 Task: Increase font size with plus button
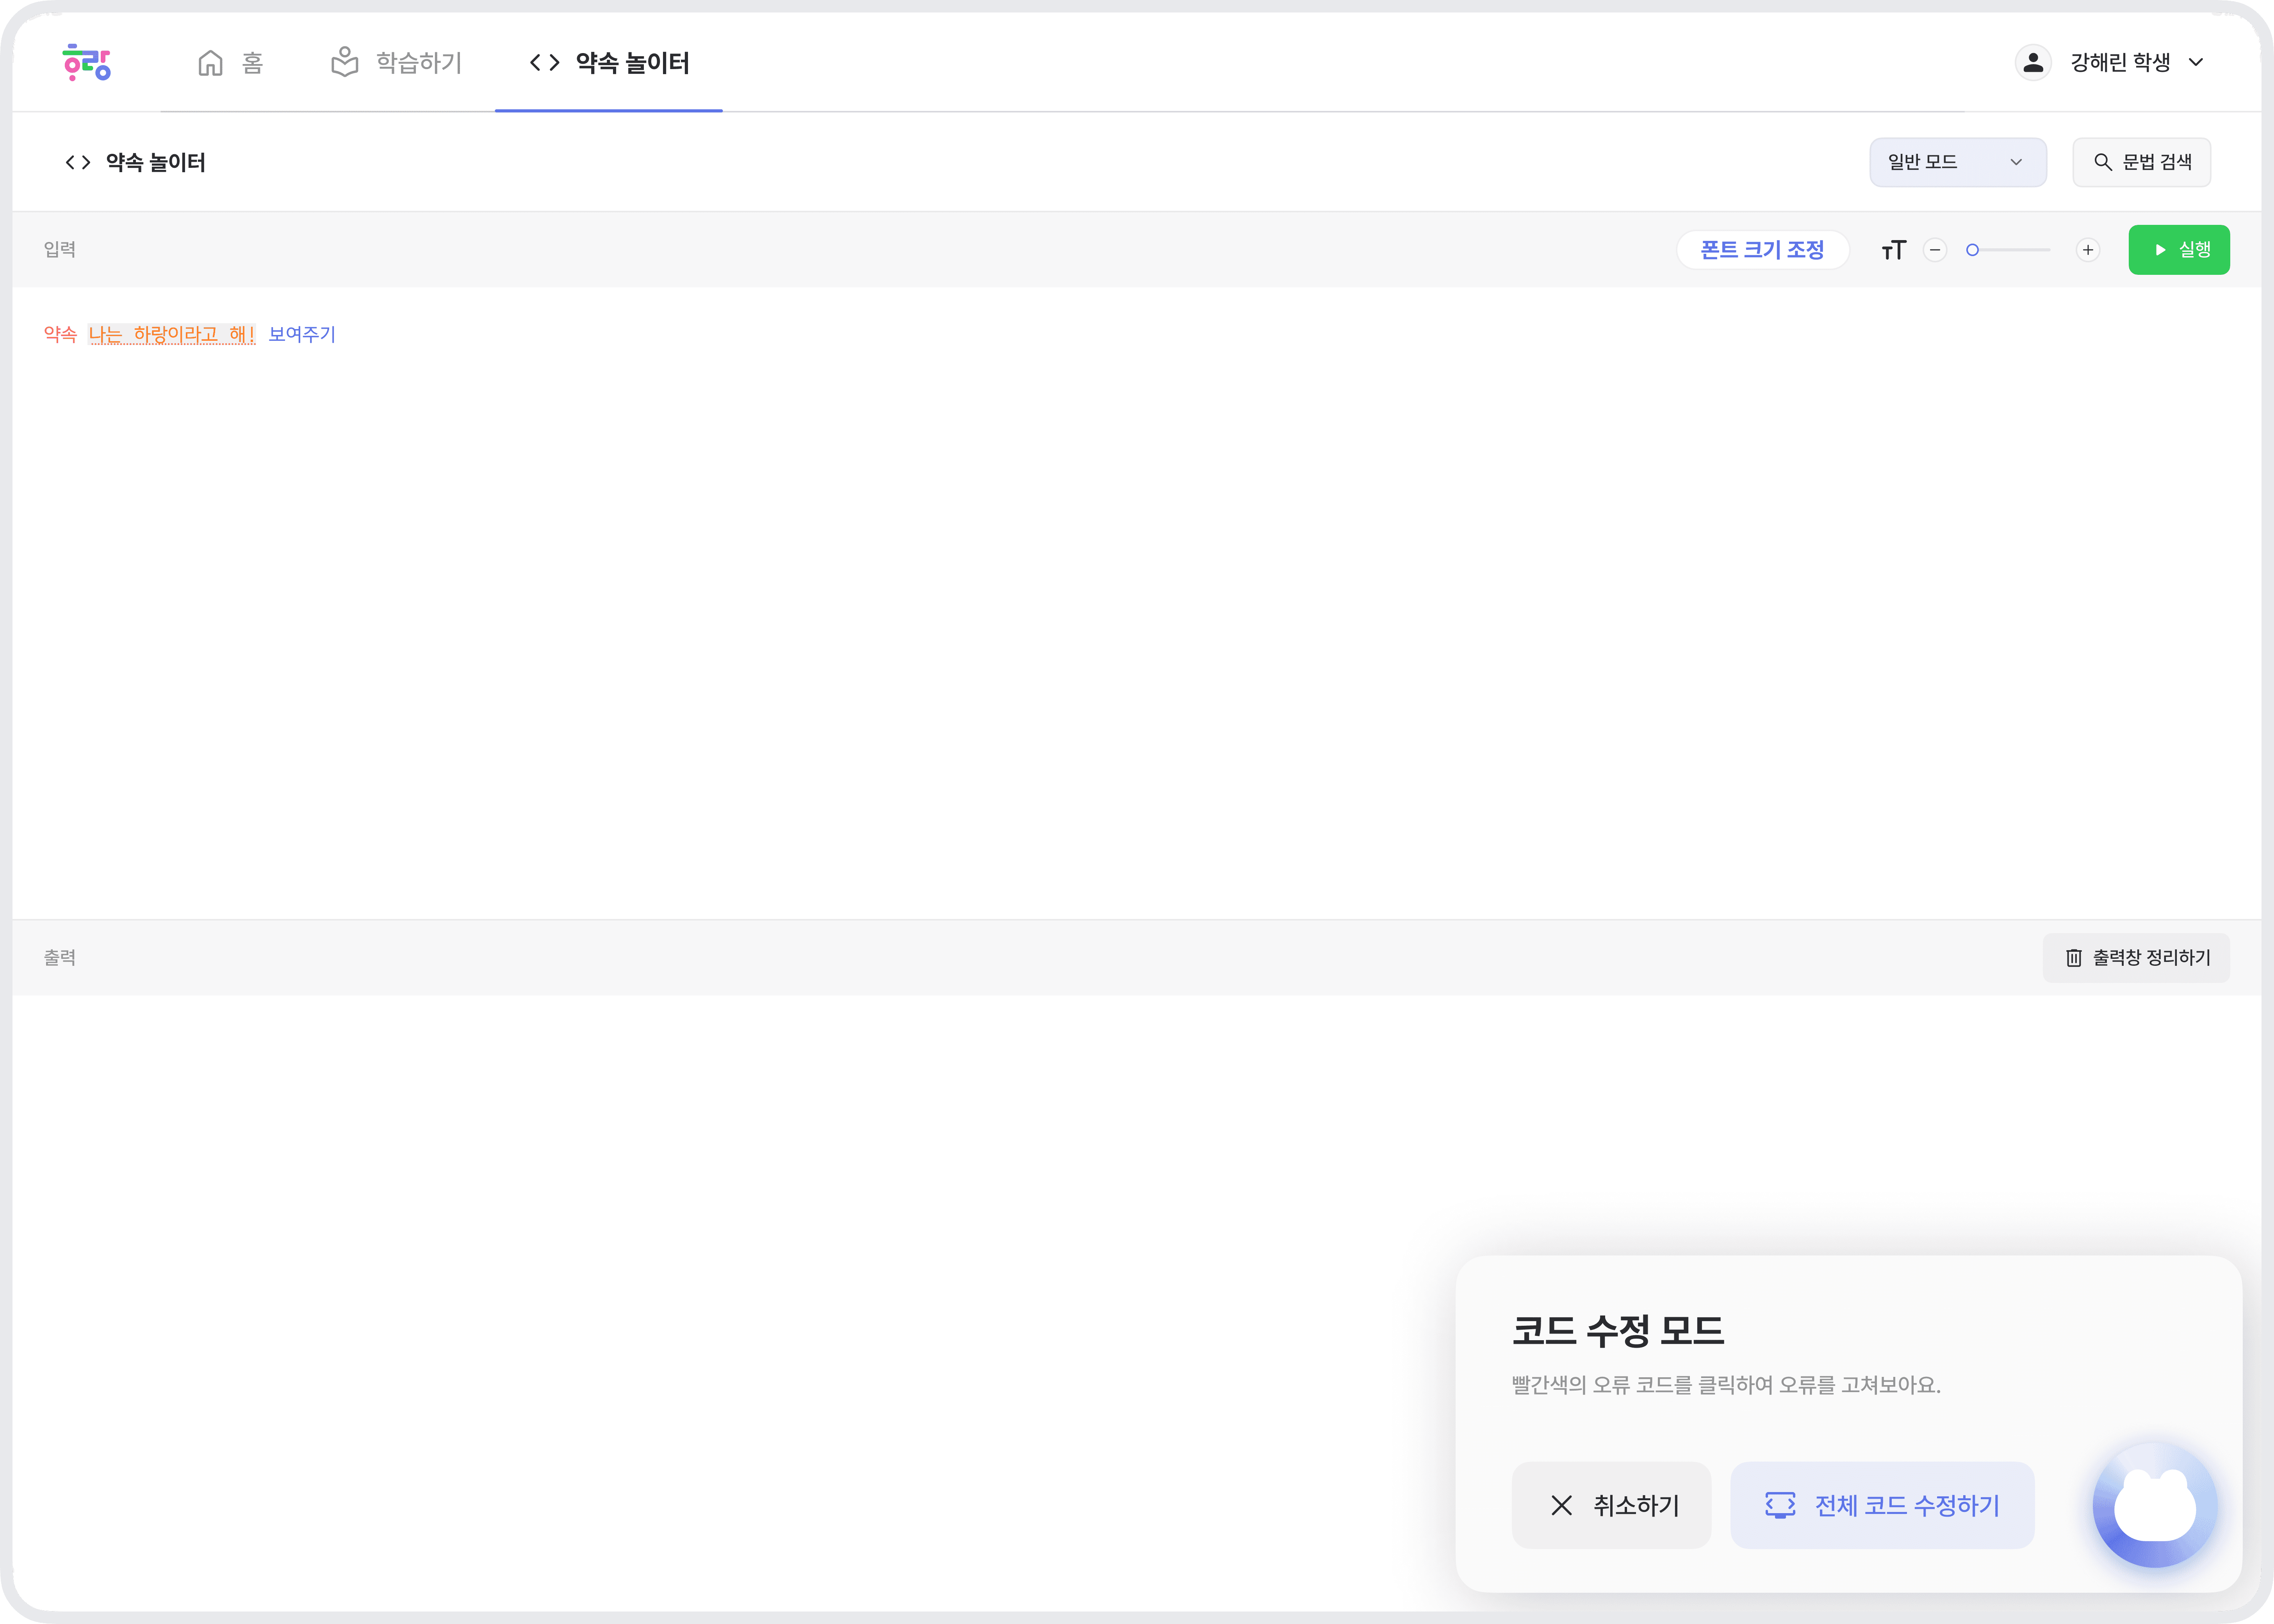(x=2088, y=250)
